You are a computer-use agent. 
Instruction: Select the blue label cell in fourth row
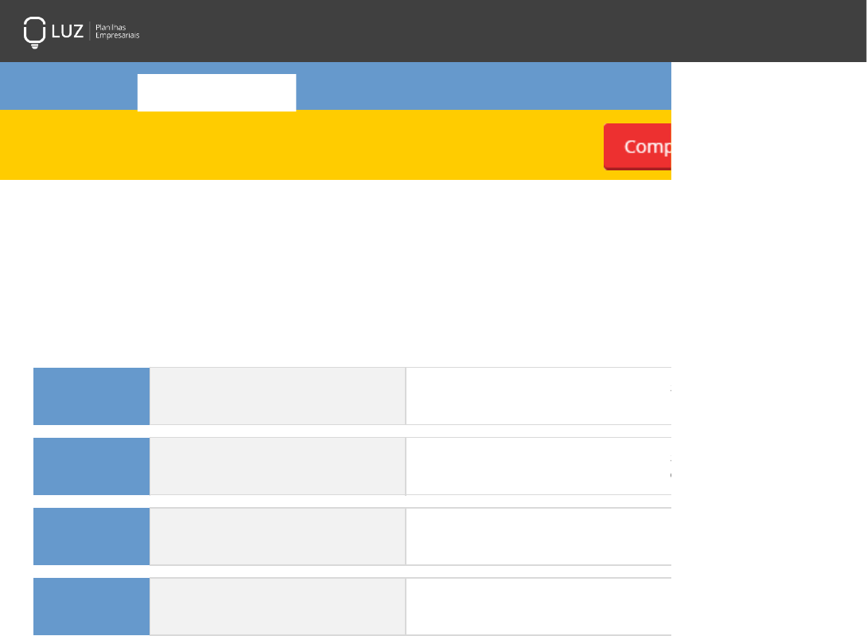91,606
